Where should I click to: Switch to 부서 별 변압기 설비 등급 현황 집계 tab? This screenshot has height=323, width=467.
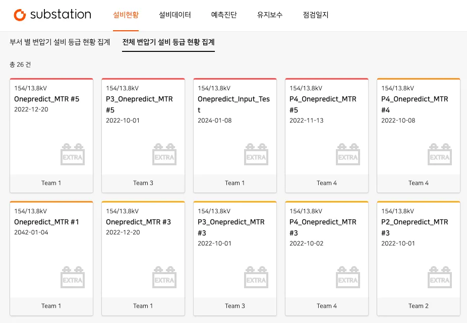(x=60, y=42)
